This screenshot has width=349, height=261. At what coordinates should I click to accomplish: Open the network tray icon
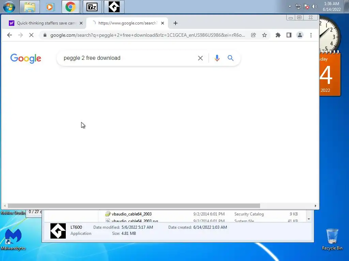click(298, 6)
